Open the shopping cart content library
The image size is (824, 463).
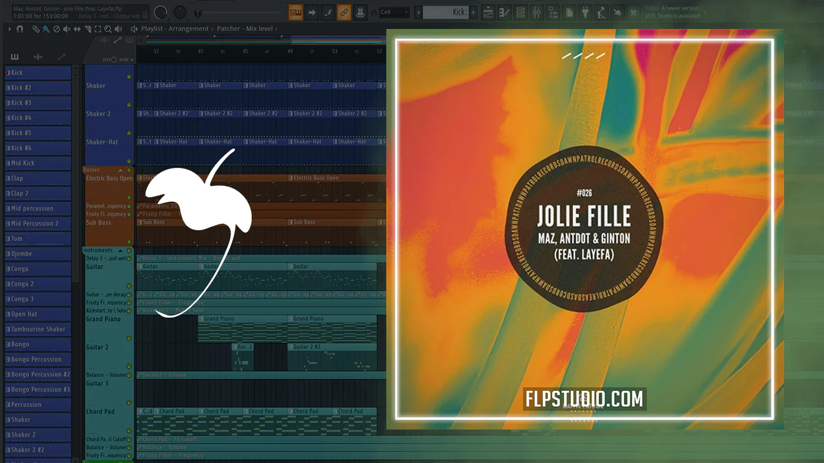click(x=633, y=12)
